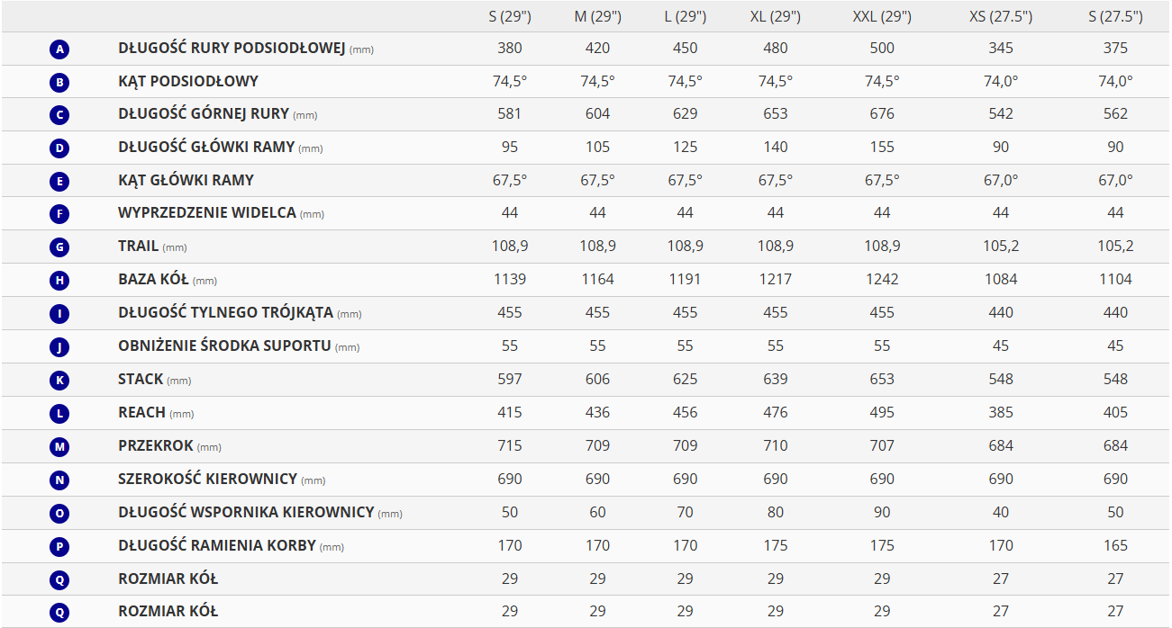The image size is (1172, 628).
Task: Select the XS (27.5") column header
Action: 1000,16
